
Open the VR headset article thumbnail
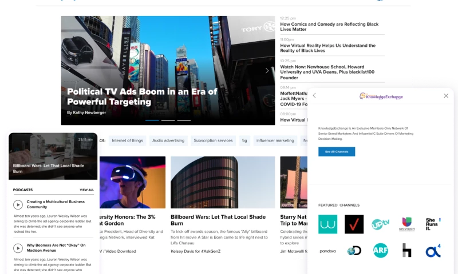click(133, 182)
